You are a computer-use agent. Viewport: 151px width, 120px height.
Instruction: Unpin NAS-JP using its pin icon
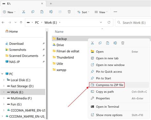44,62
